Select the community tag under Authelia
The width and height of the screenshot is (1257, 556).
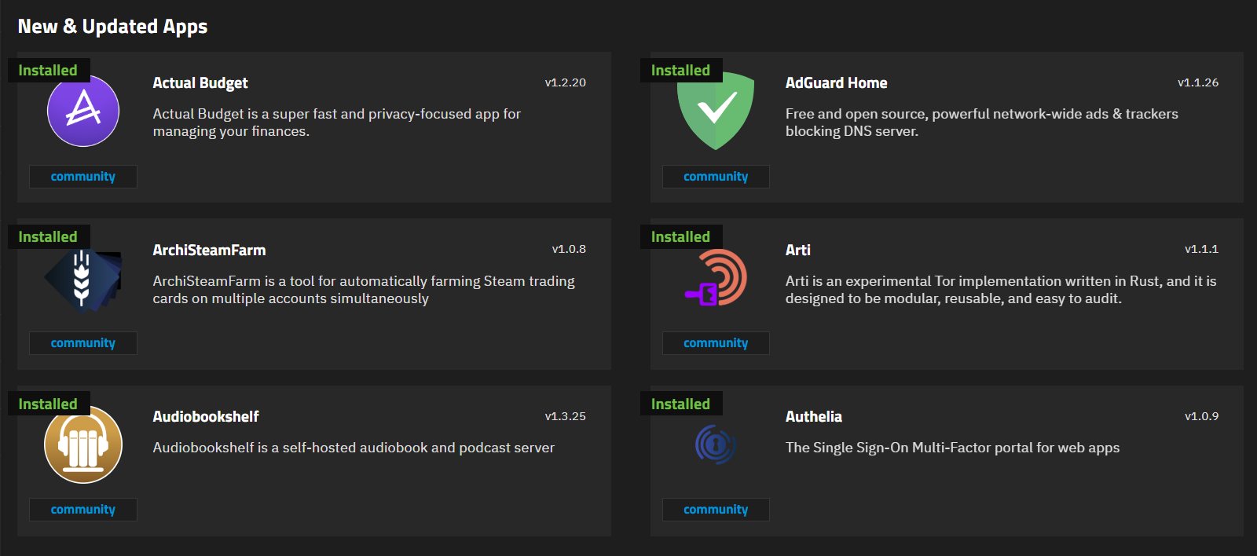point(716,510)
